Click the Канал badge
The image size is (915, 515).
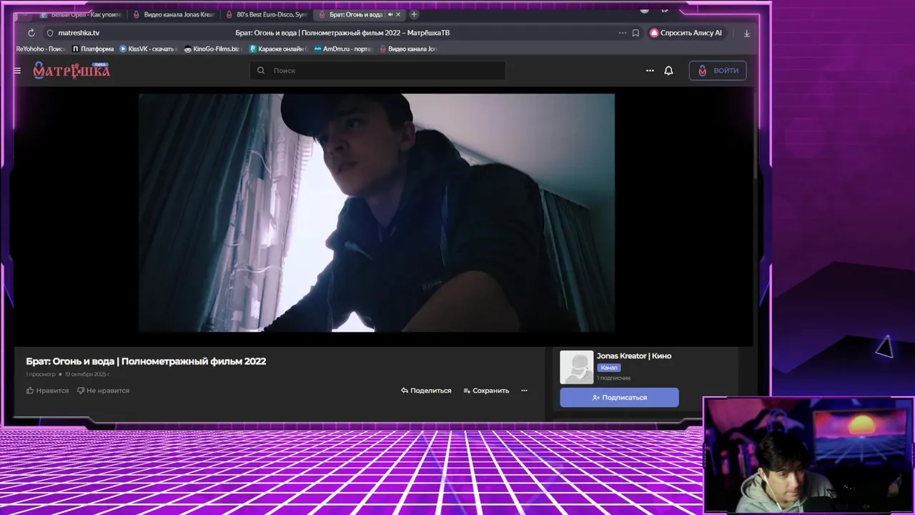pos(609,368)
